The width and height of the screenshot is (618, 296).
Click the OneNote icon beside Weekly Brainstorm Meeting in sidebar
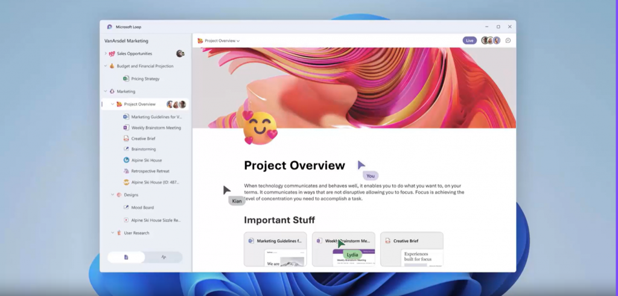(126, 128)
